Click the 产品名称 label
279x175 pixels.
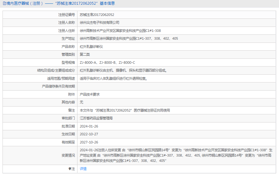tap(68, 47)
